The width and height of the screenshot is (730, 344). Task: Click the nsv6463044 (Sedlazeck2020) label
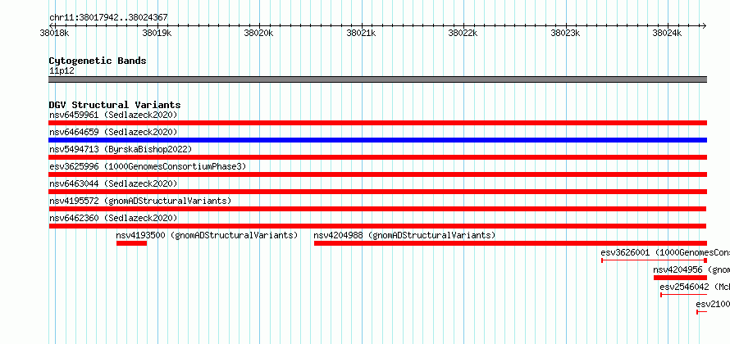coord(113,183)
